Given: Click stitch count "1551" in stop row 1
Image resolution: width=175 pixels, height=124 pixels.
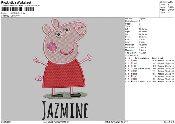Looking at the screenshot, I should click(135, 61).
